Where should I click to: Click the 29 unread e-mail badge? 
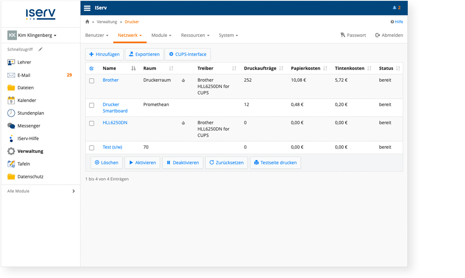point(69,75)
